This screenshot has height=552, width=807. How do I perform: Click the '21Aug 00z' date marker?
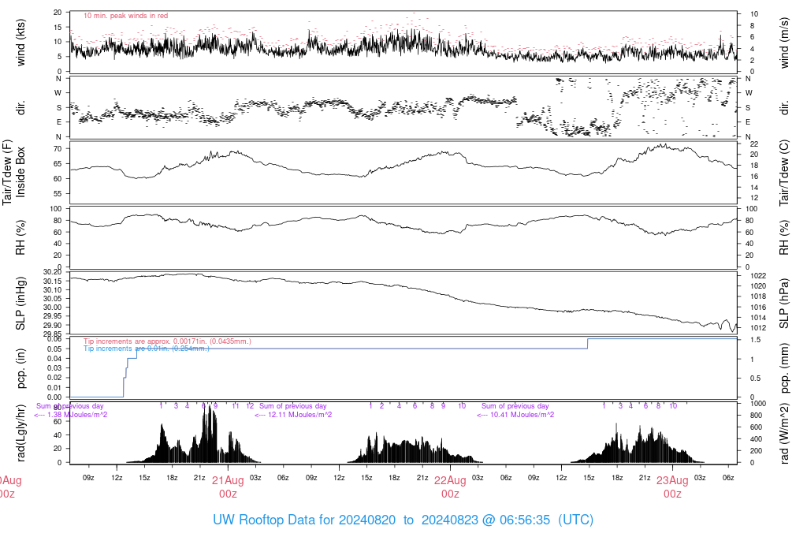228,487
